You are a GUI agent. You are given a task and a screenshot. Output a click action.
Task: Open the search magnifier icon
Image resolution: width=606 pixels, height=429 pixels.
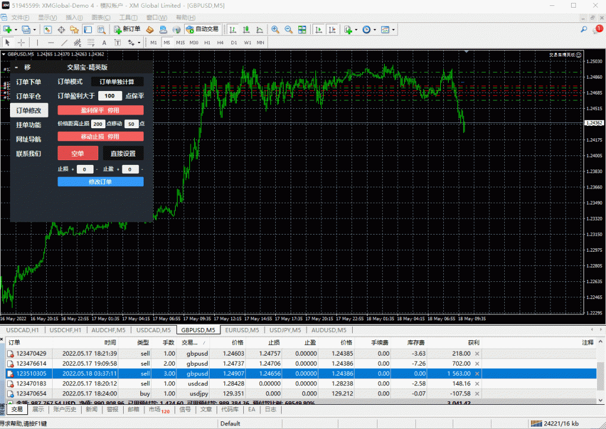(x=584, y=30)
